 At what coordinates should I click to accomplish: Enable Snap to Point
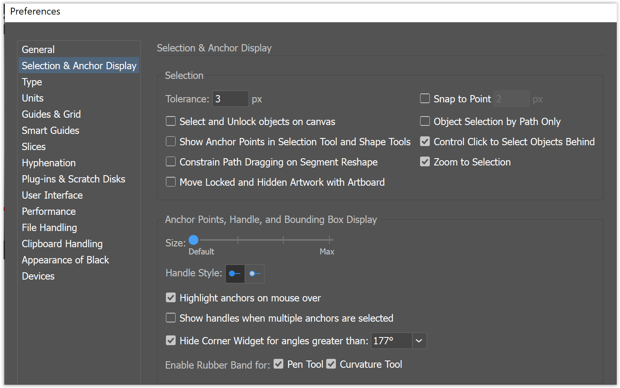(x=425, y=98)
